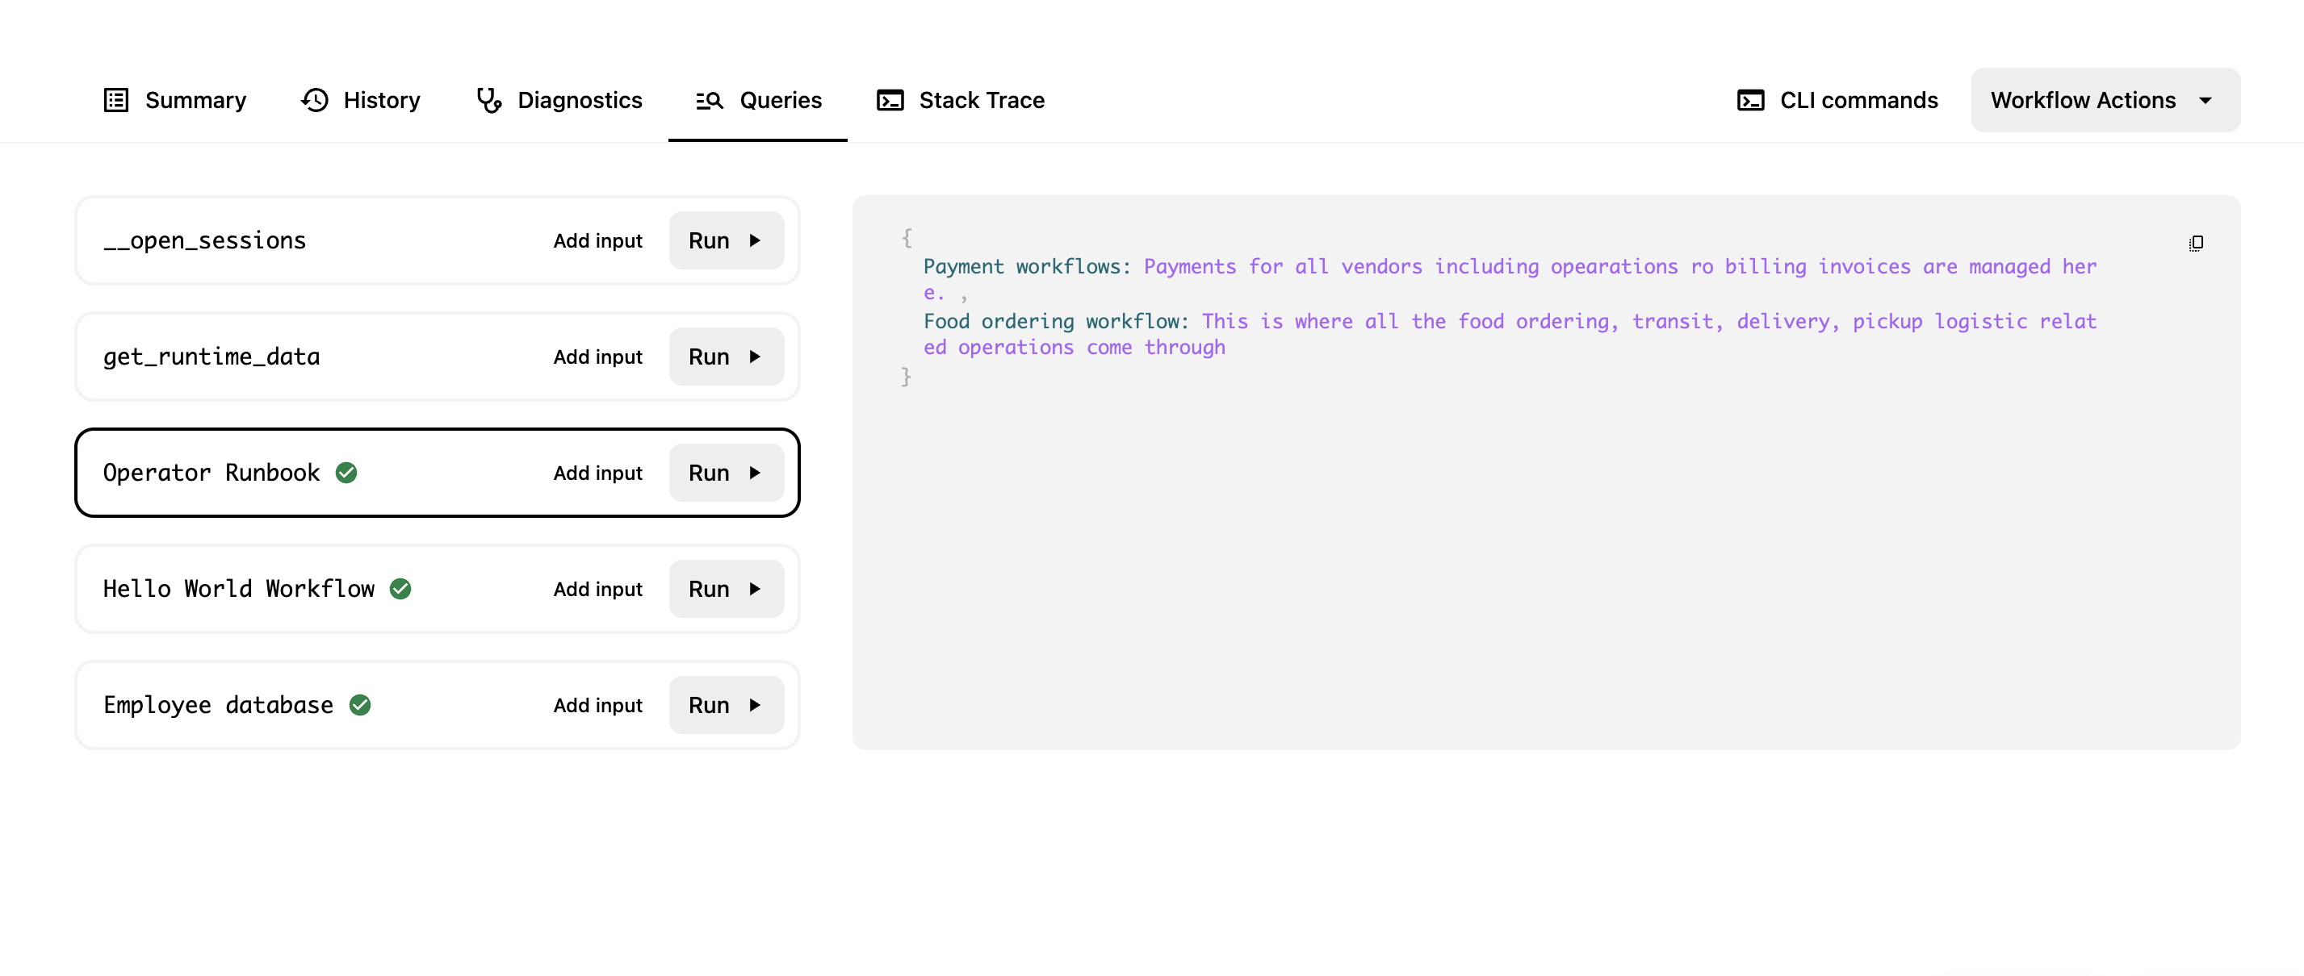Click the green checkmark beside Hello World Workflow
The height and width of the screenshot is (976, 2304).
click(400, 588)
